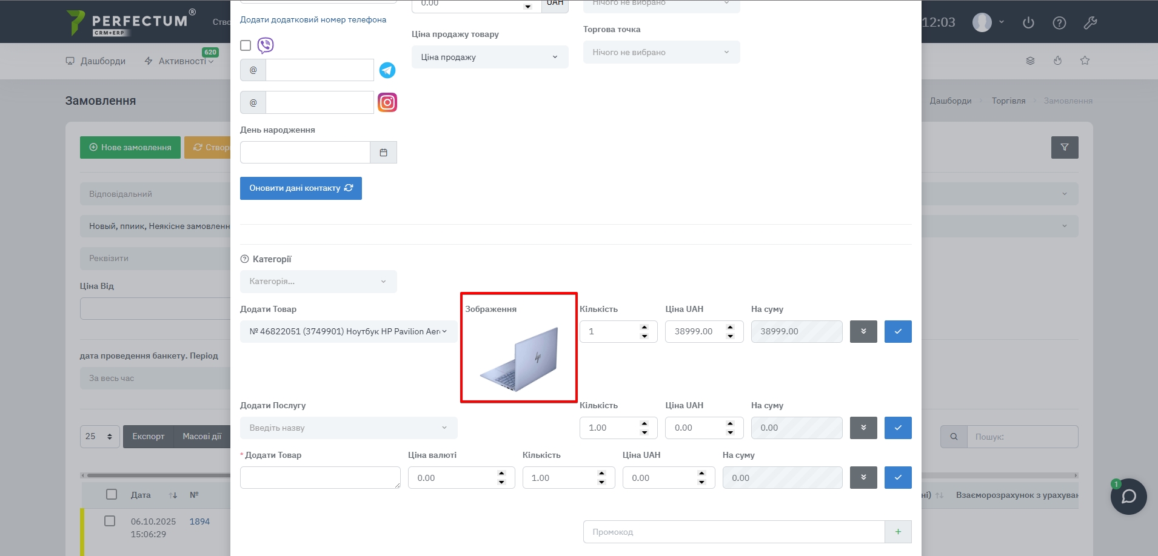Screen dimensions: 1158x556
Task: Open the Дашборди menu
Action: click(x=96, y=61)
